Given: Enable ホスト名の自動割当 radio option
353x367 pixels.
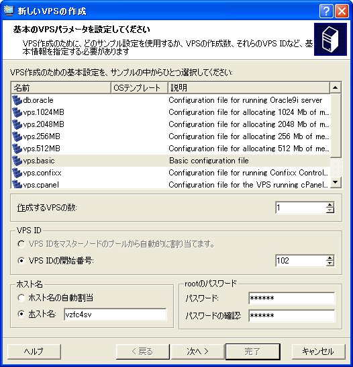Looking at the screenshot, I should (21, 298).
